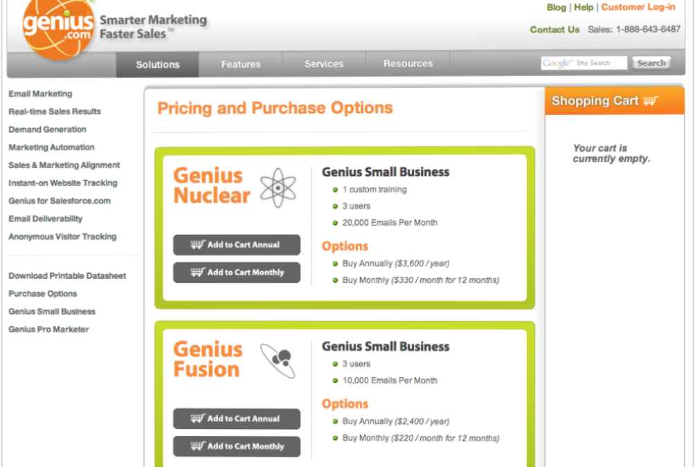Click the genius.com orange logo
This screenshot has width=695, height=467.
(x=58, y=28)
